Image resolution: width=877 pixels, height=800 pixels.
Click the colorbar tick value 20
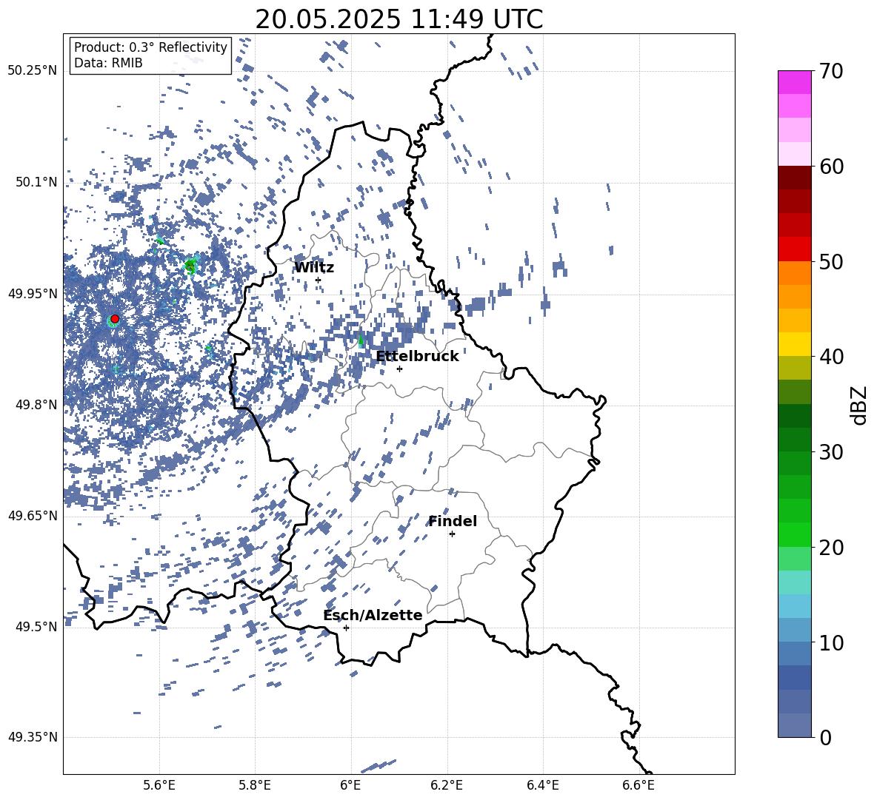pyautogui.click(x=831, y=548)
